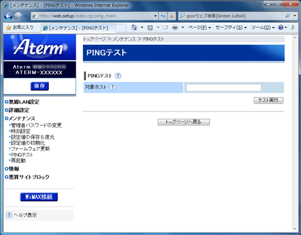
Task: Open a new blank browser tab
Action: coord(121,28)
